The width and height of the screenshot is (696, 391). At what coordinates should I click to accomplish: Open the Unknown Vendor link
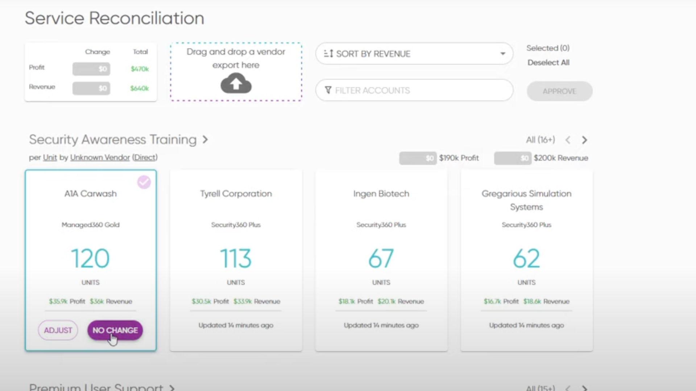(x=100, y=157)
